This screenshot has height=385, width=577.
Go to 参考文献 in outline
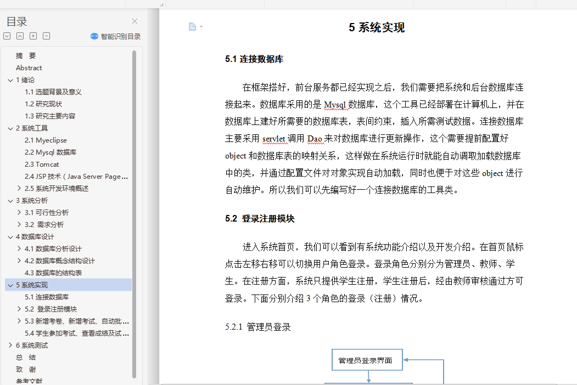(29, 381)
